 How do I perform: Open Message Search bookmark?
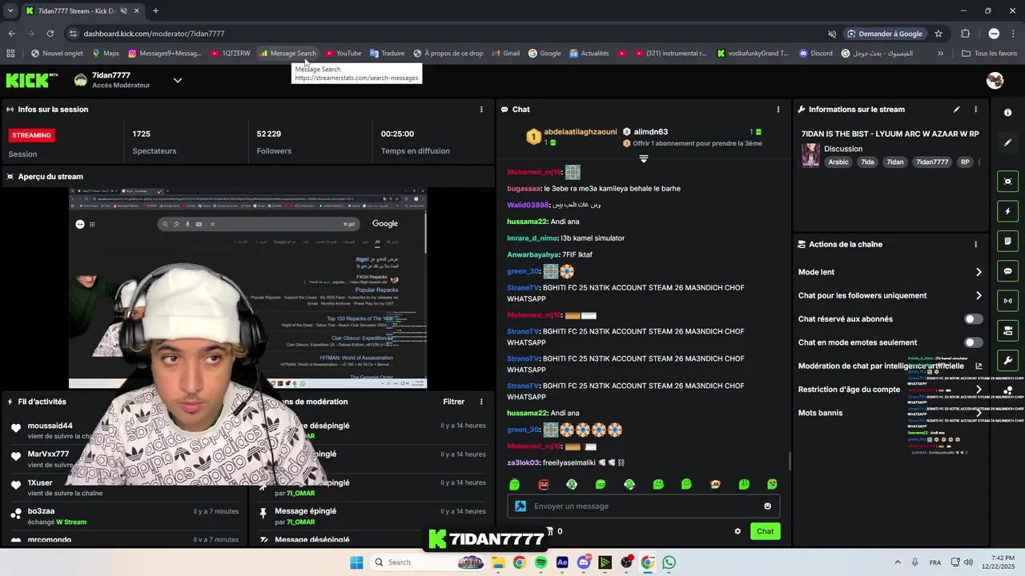[x=288, y=54]
